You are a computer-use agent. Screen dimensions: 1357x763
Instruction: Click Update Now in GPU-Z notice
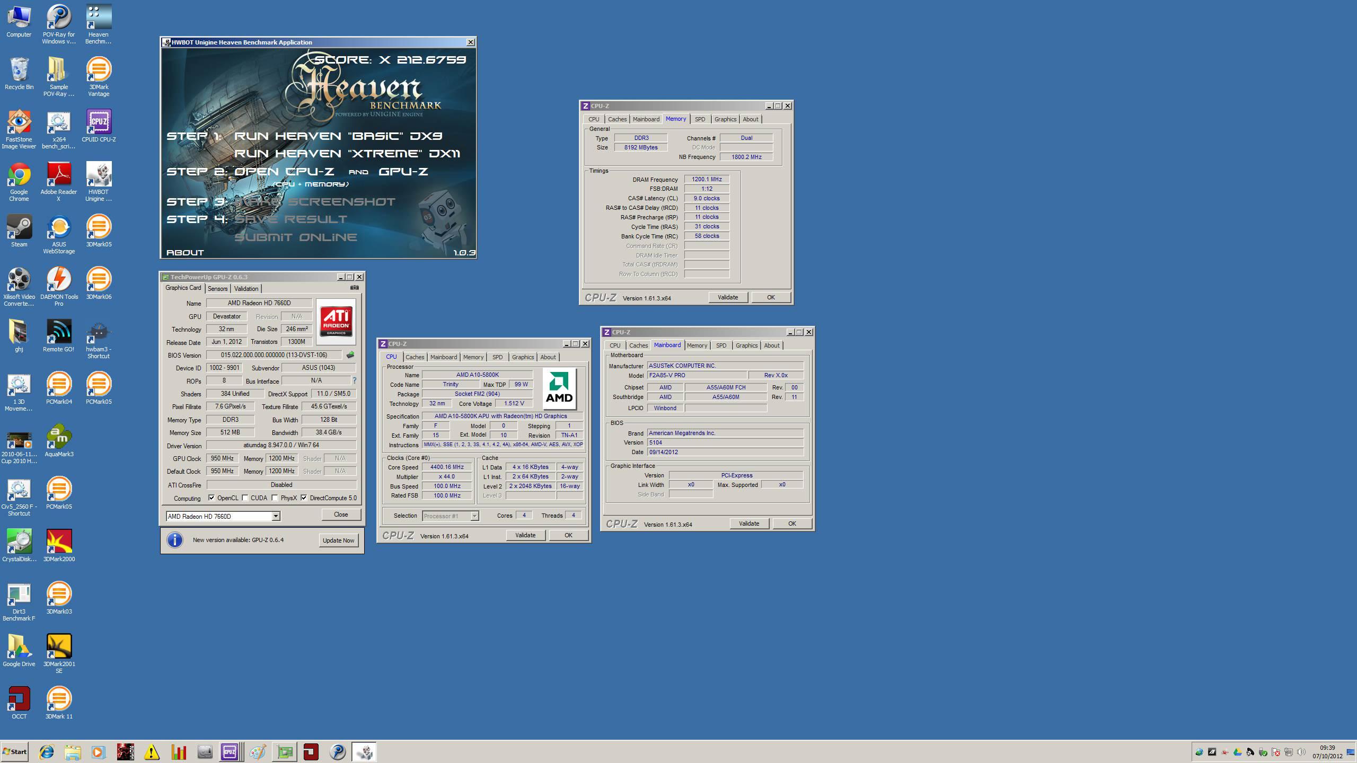338,540
